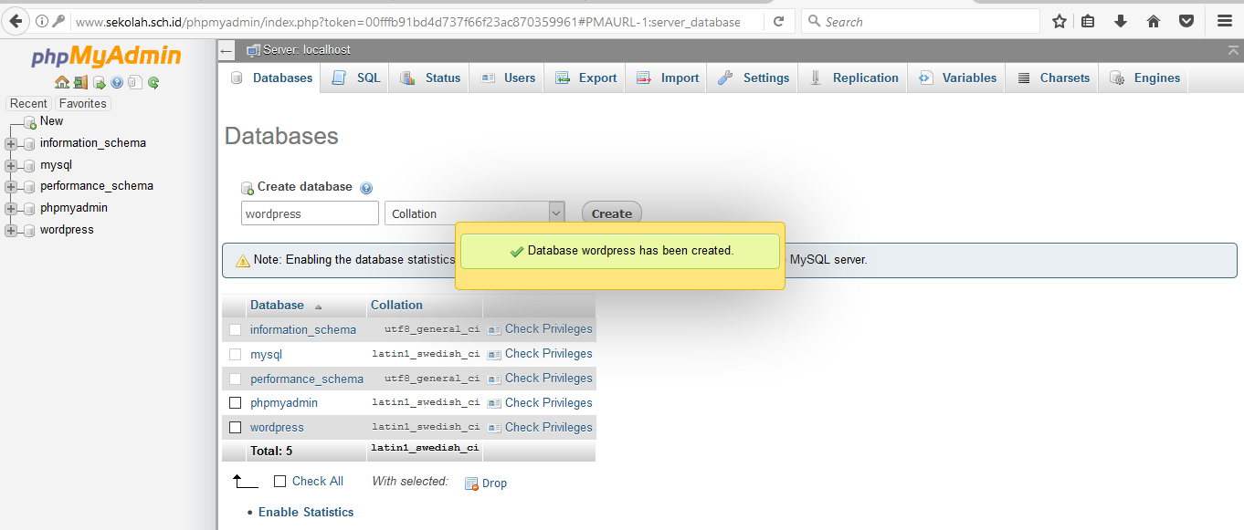Click the Enable Statistics link
Image resolution: width=1244 pixels, height=530 pixels.
[306, 512]
